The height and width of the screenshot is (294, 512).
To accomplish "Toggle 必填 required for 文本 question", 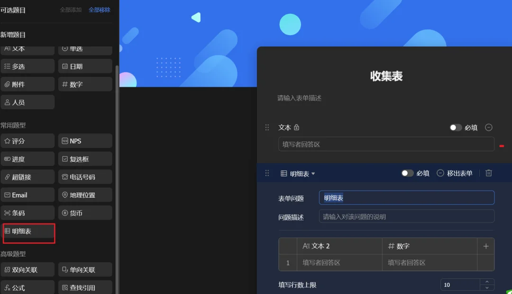I will coord(456,128).
